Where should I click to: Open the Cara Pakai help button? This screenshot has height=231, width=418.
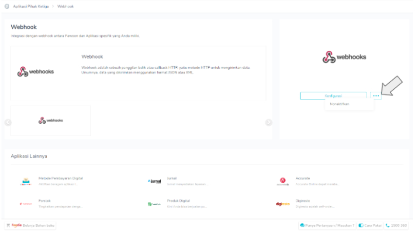click(370, 225)
